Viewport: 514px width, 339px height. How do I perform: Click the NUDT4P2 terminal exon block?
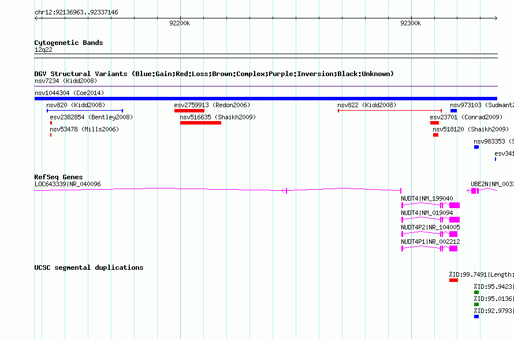point(453,234)
